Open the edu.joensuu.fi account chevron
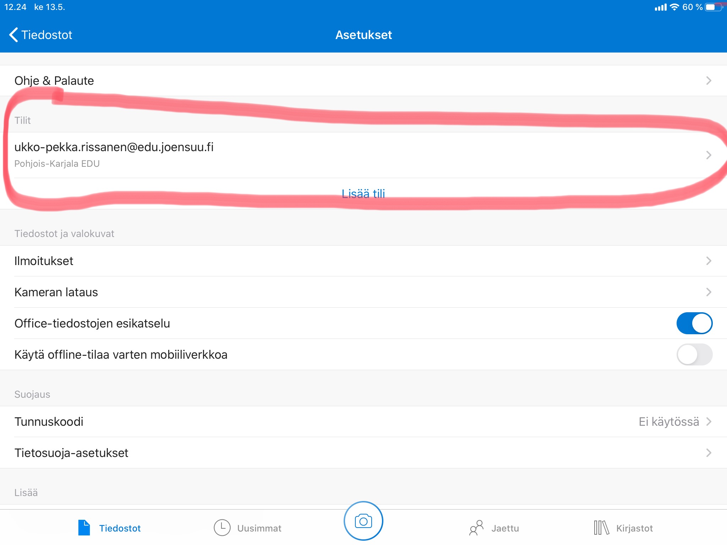The image size is (727, 545). (x=709, y=155)
